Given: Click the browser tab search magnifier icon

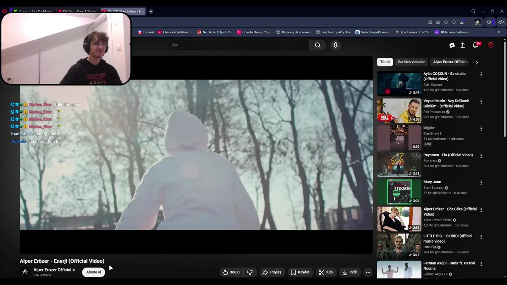Looking at the screenshot, I should [473, 11].
